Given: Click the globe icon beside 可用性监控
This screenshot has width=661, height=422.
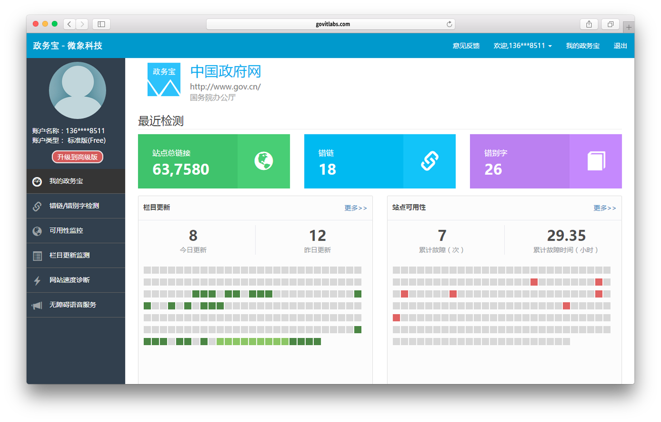Looking at the screenshot, I should (37, 231).
